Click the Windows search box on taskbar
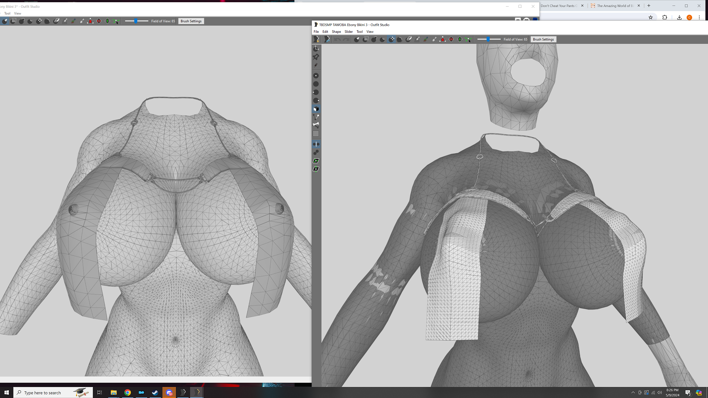This screenshot has width=708, height=398. 53,392
